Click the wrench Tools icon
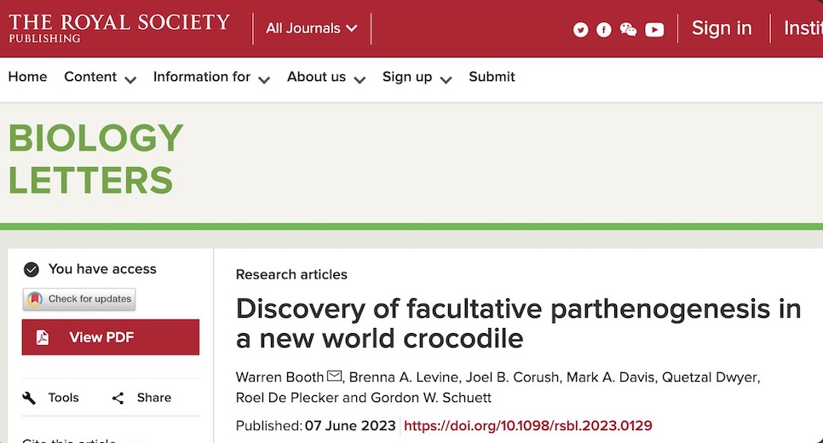This screenshot has height=443, width=823. coord(30,398)
